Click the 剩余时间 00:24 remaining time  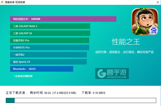(x=40, y=93)
